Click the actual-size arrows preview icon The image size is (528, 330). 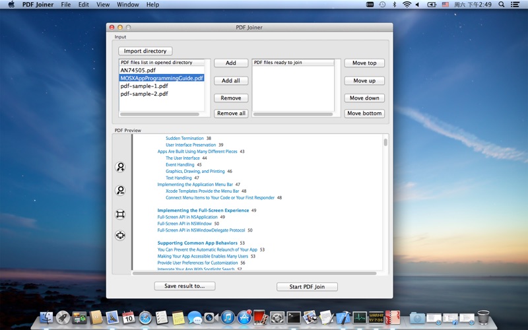120,235
